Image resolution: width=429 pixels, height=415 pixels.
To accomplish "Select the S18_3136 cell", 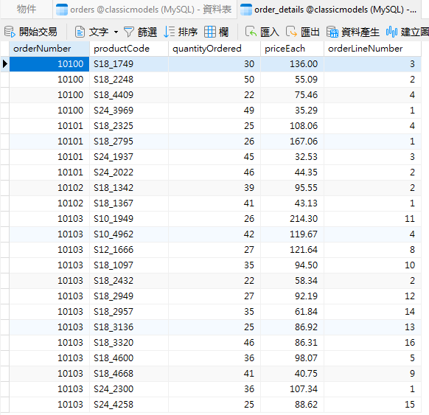I will click(129, 327).
